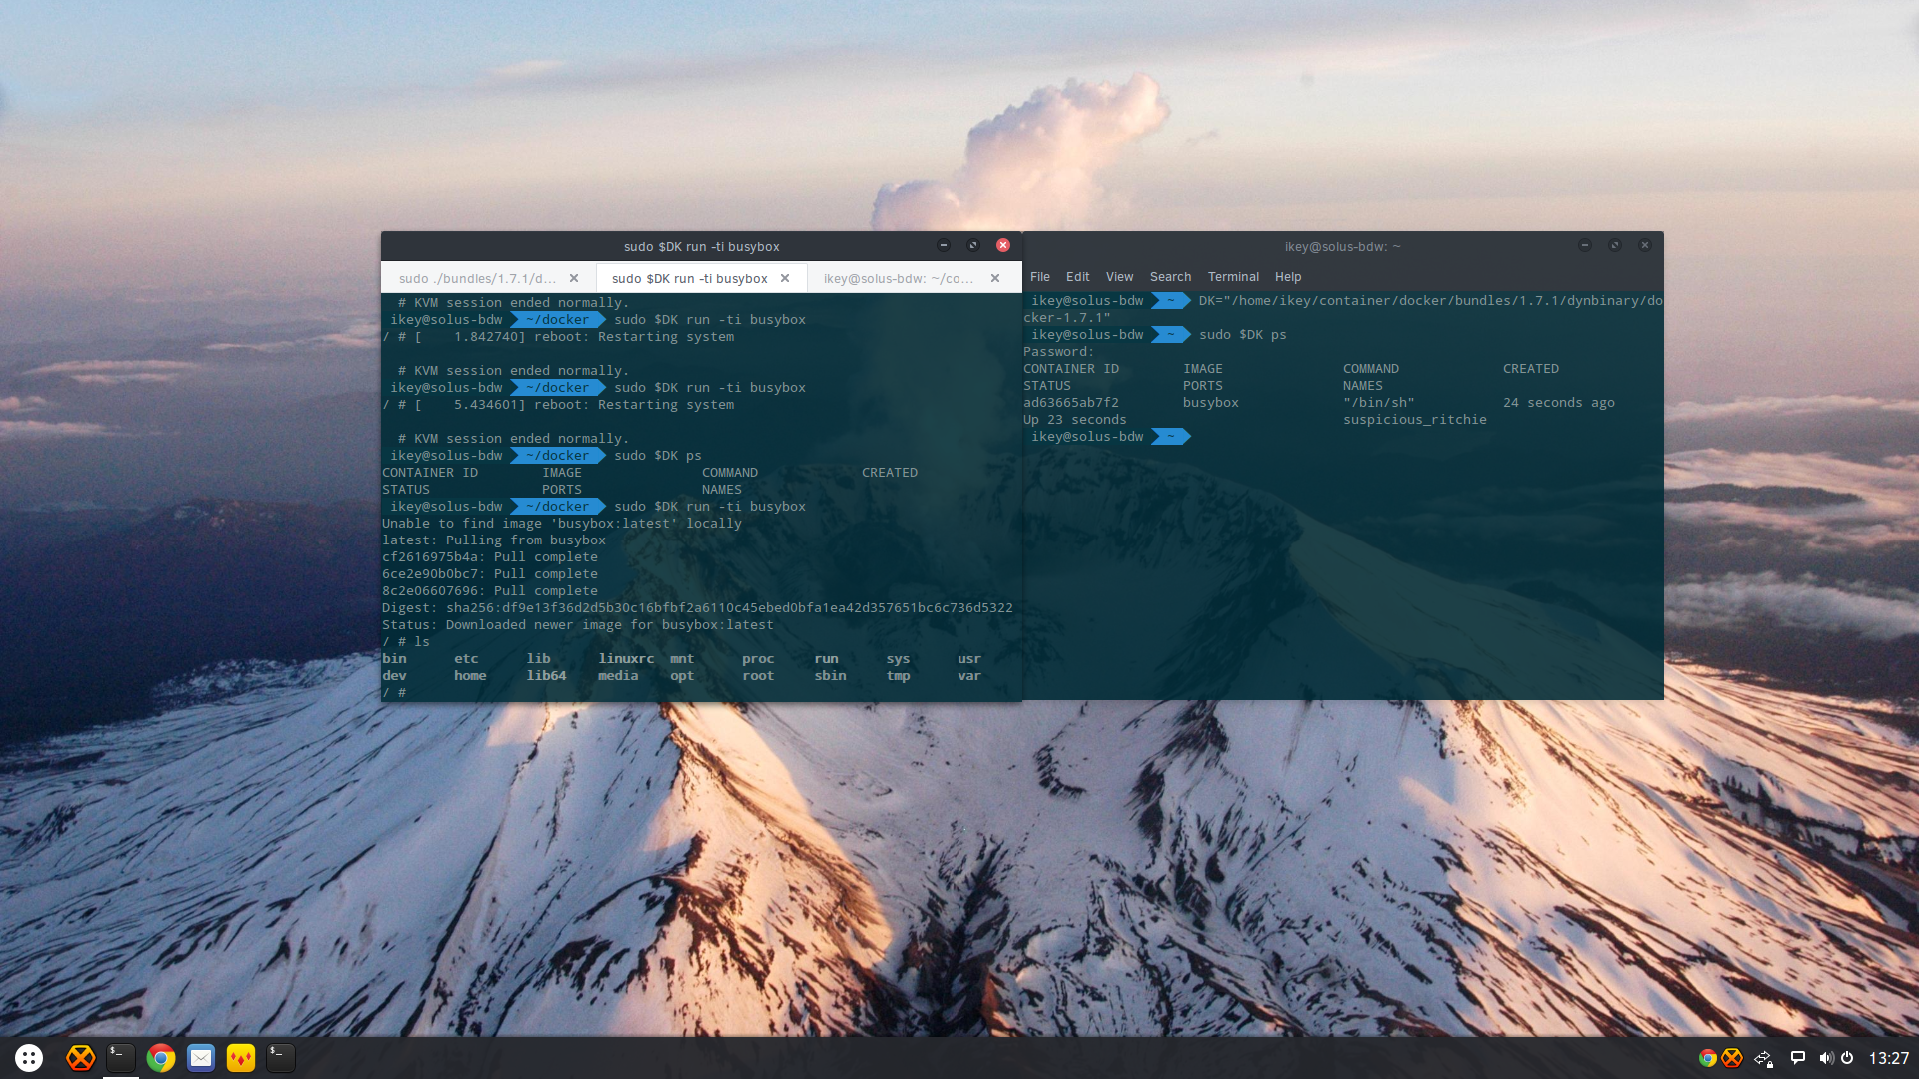Minimize the ikey@solus-bdw terminal window
Image resolution: width=1919 pixels, height=1079 pixels.
tap(1585, 245)
